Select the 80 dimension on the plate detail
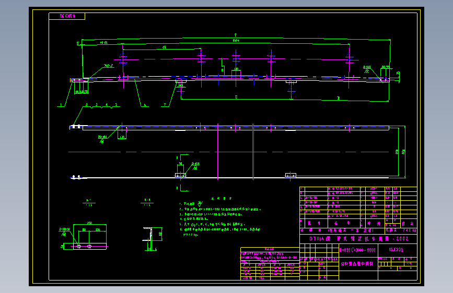The height and width of the screenshot is (293, 453). coord(84,230)
